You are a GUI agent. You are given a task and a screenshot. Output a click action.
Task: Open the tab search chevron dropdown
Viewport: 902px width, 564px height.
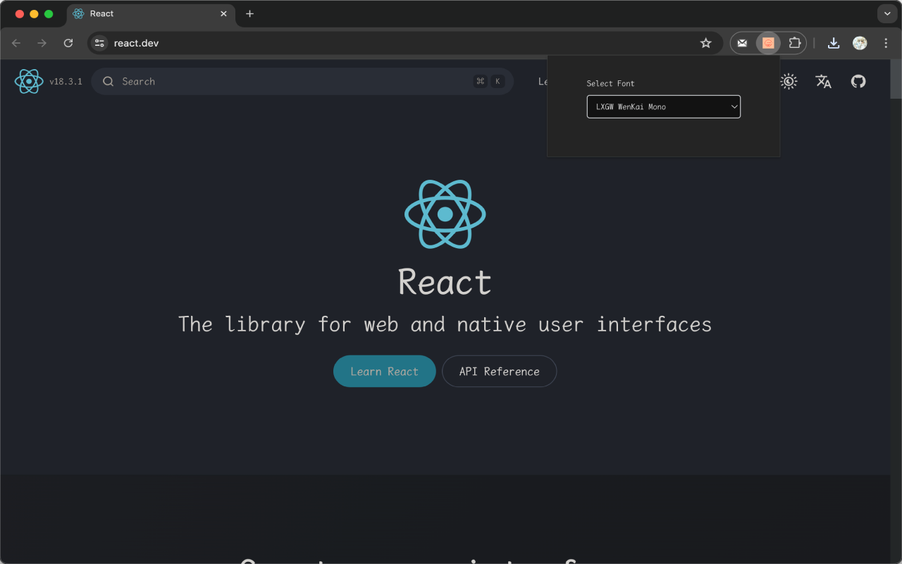(x=886, y=13)
